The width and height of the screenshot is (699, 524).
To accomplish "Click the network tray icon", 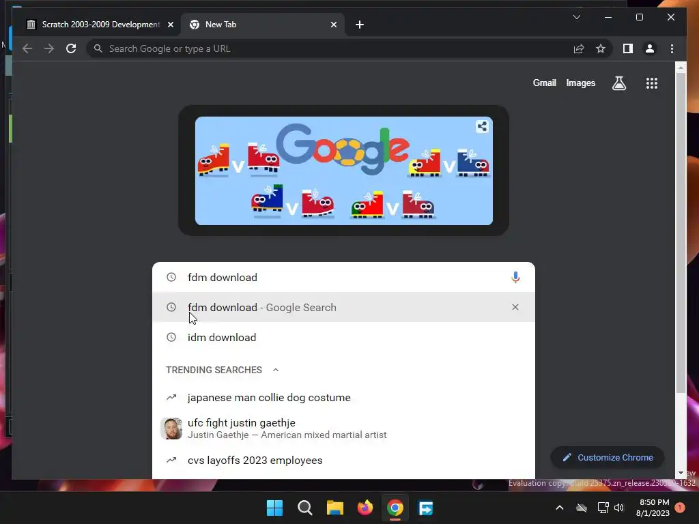I will coord(603,508).
